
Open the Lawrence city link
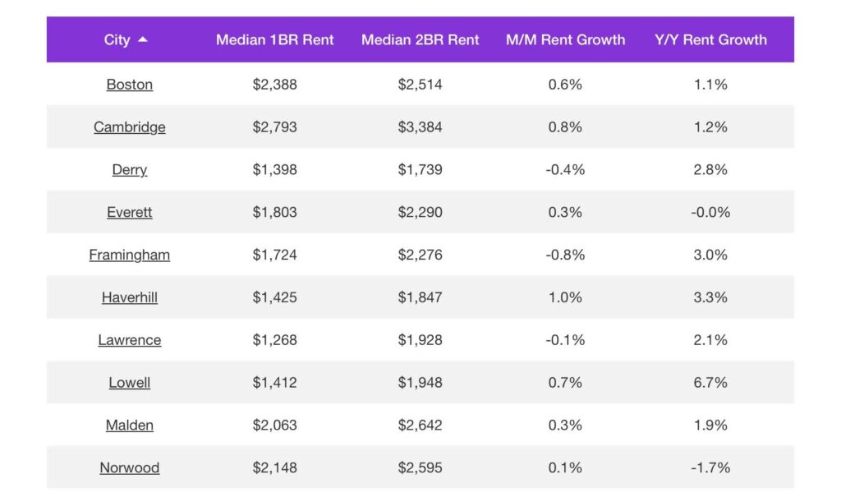pyautogui.click(x=130, y=340)
